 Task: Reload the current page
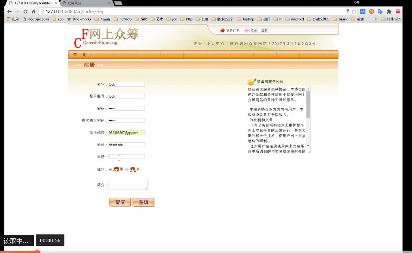point(25,11)
